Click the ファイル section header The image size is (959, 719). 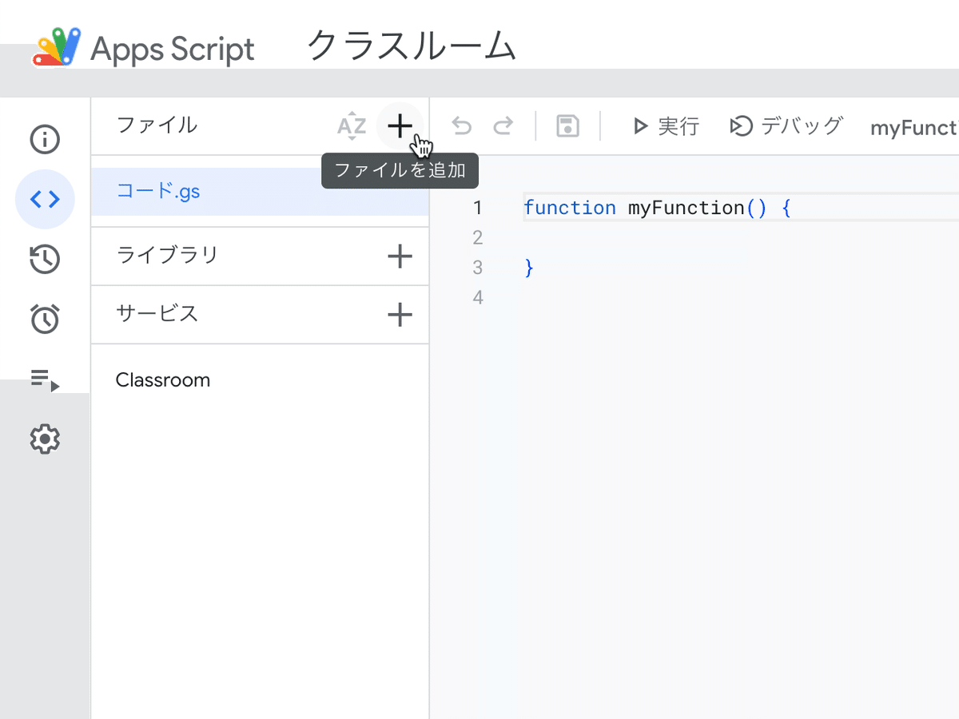[x=157, y=125]
